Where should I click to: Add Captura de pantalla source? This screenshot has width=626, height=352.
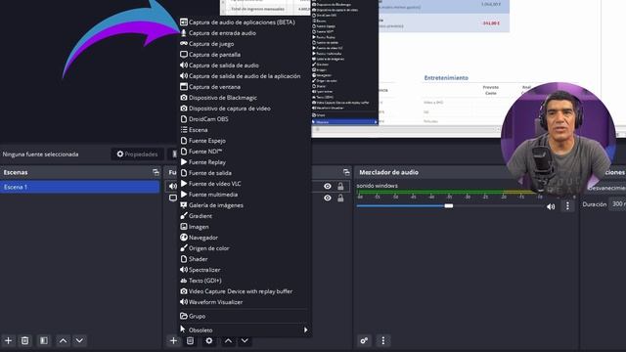244,55
